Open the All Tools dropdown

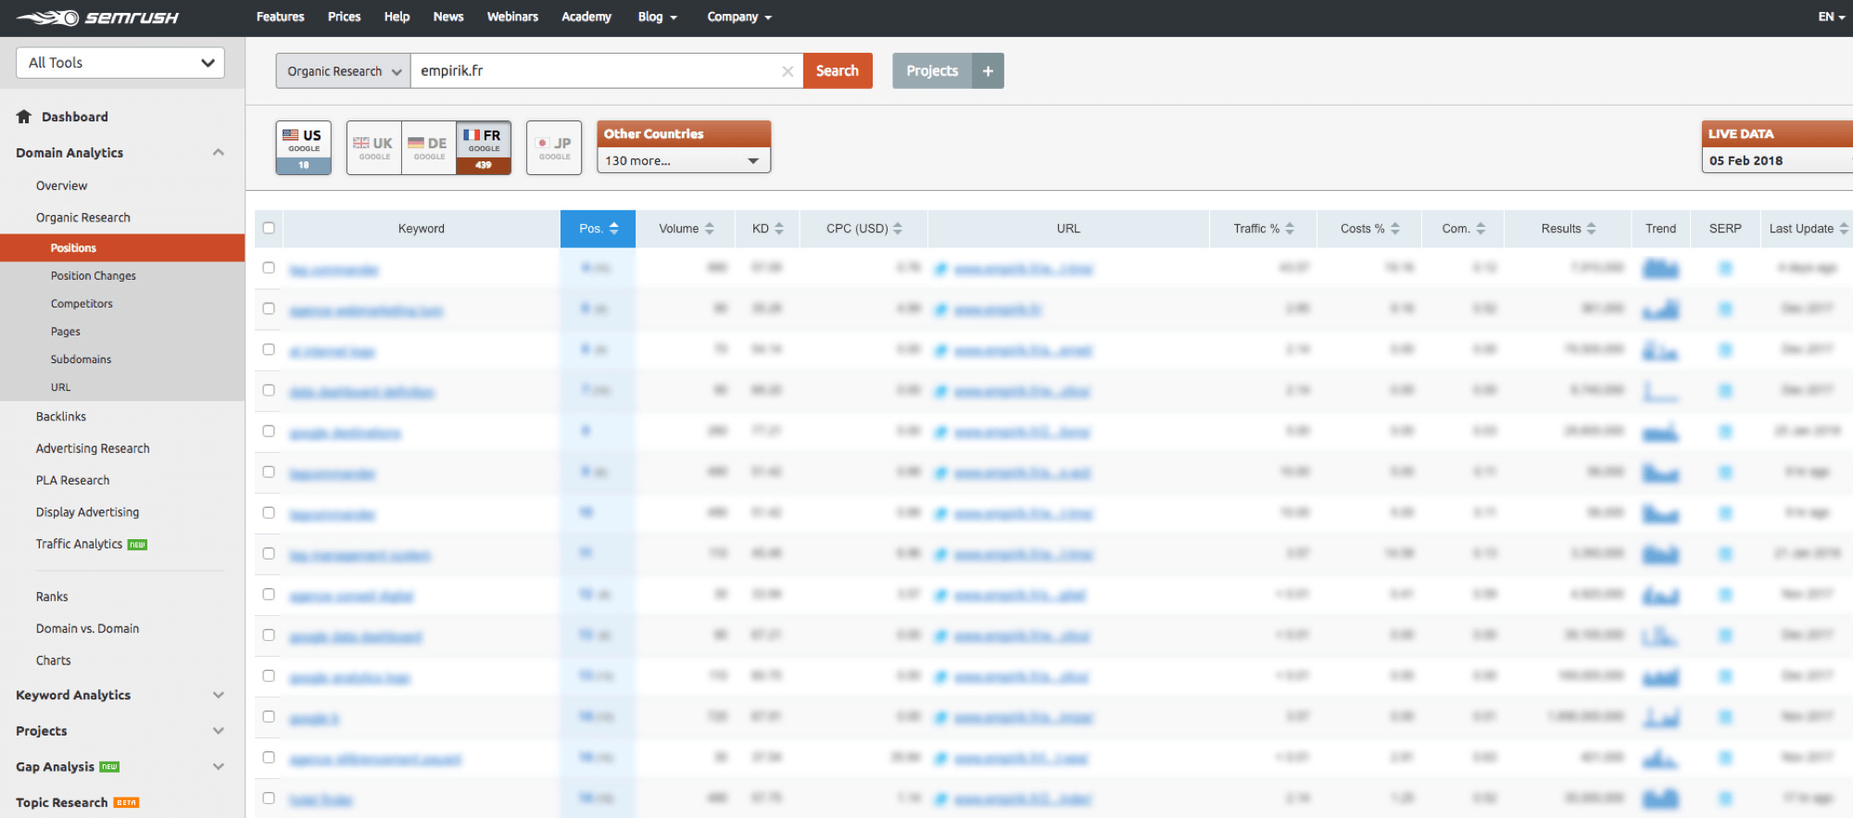click(x=120, y=63)
